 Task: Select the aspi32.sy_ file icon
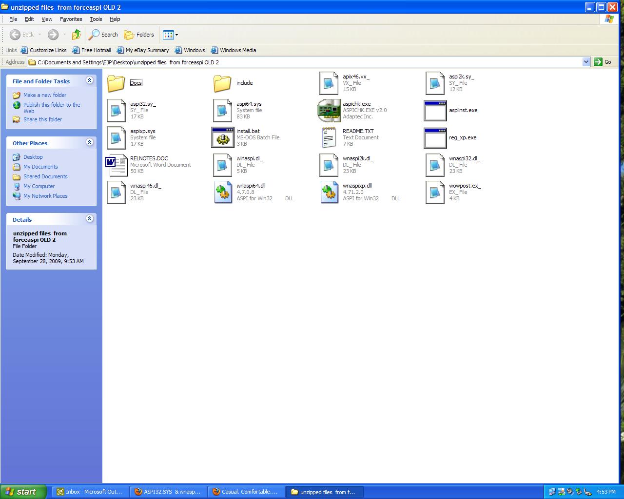(x=116, y=111)
